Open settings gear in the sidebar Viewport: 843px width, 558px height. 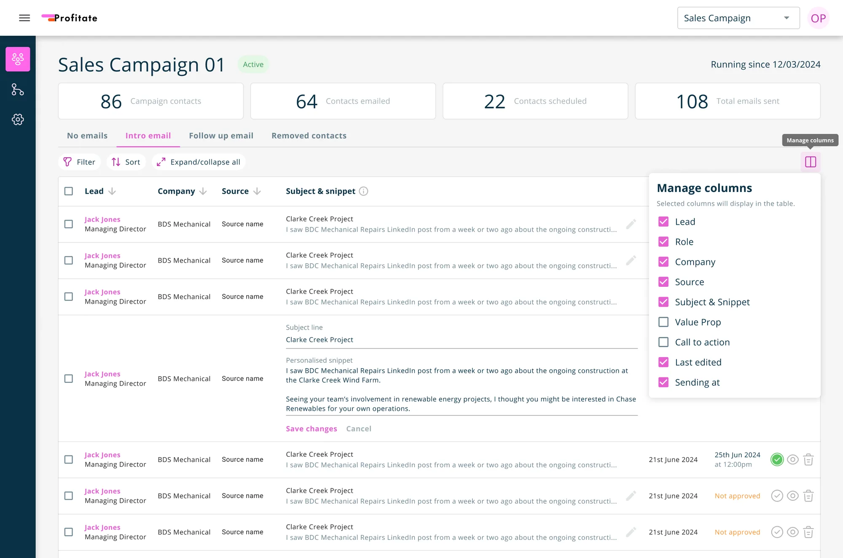(18, 119)
